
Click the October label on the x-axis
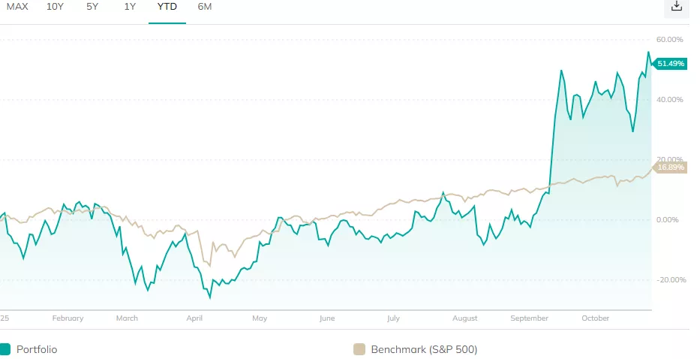coord(596,318)
